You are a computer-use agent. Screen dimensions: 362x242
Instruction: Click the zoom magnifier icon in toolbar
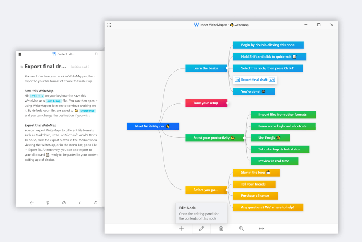(241, 229)
